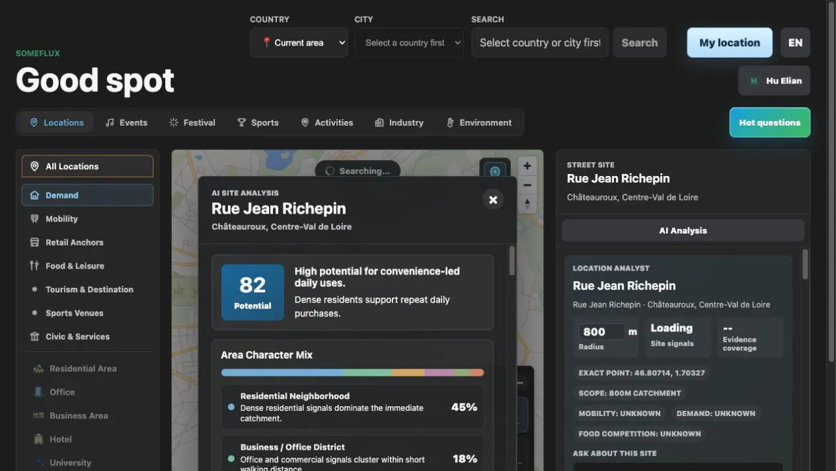Click the Location Analyst panel scrollbar

[805, 265]
